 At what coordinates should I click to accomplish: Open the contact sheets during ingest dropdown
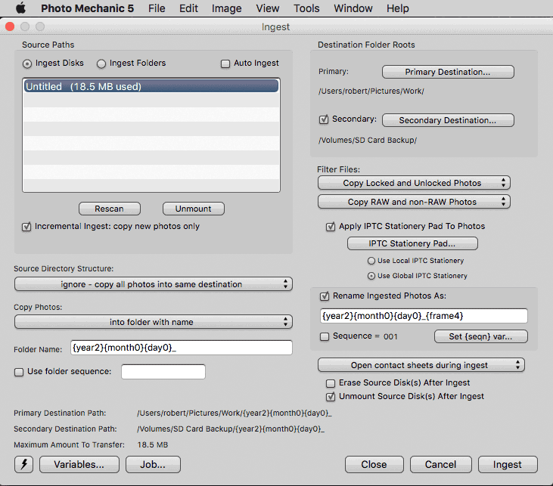coord(421,365)
